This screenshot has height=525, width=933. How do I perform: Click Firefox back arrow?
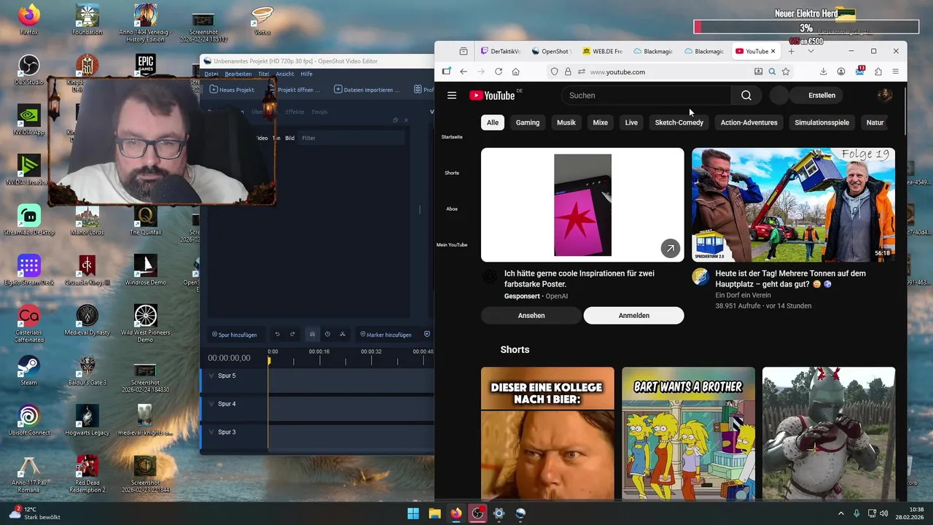coord(464,71)
